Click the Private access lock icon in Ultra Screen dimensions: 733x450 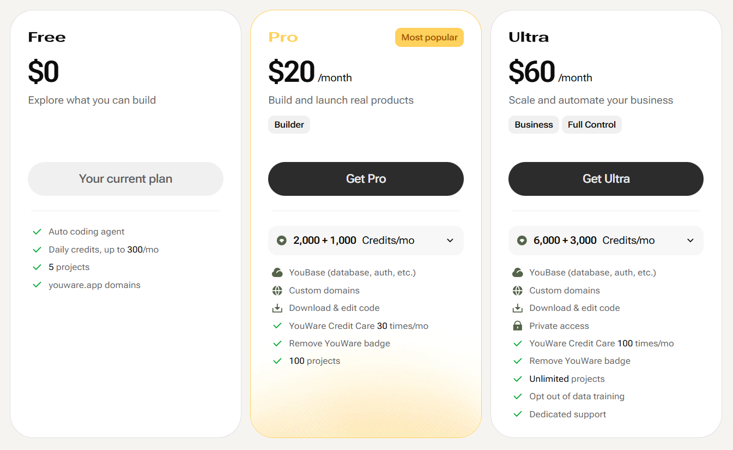click(x=518, y=326)
